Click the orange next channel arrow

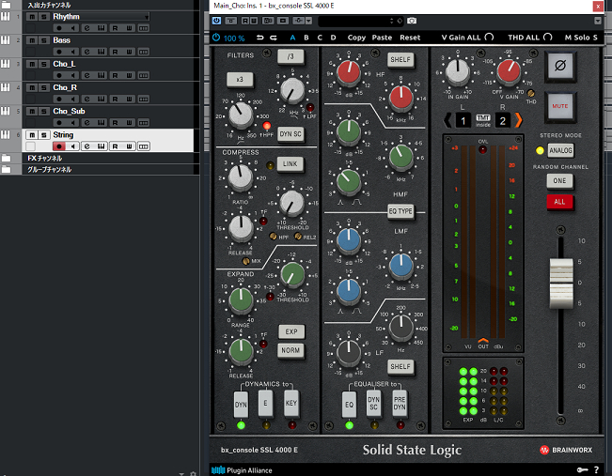(518, 120)
